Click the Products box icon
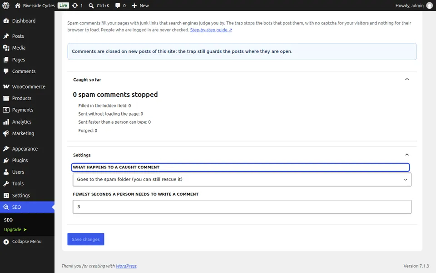This screenshot has width=436, height=273. (6, 98)
